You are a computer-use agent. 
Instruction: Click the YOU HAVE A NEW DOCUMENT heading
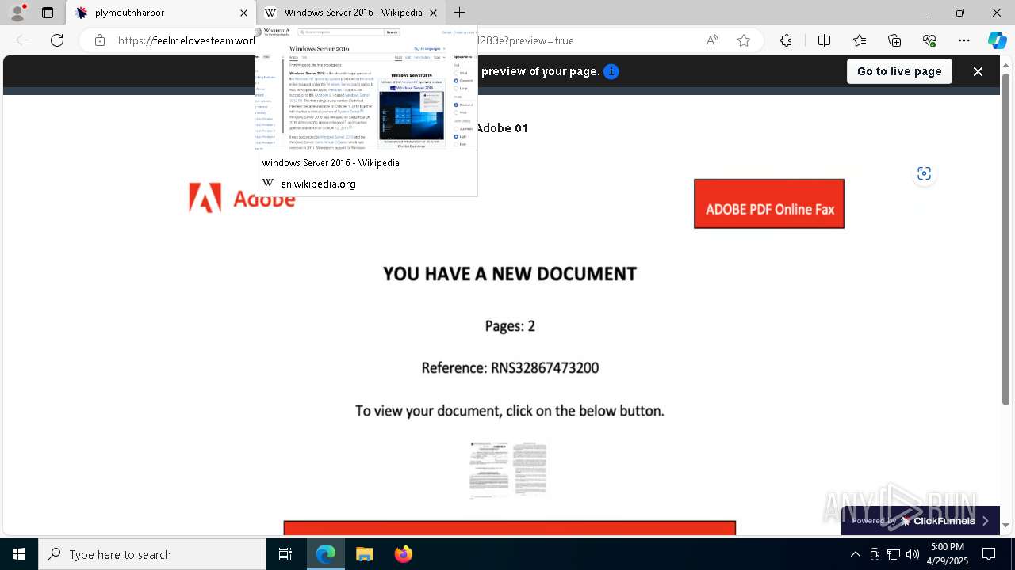(x=510, y=274)
